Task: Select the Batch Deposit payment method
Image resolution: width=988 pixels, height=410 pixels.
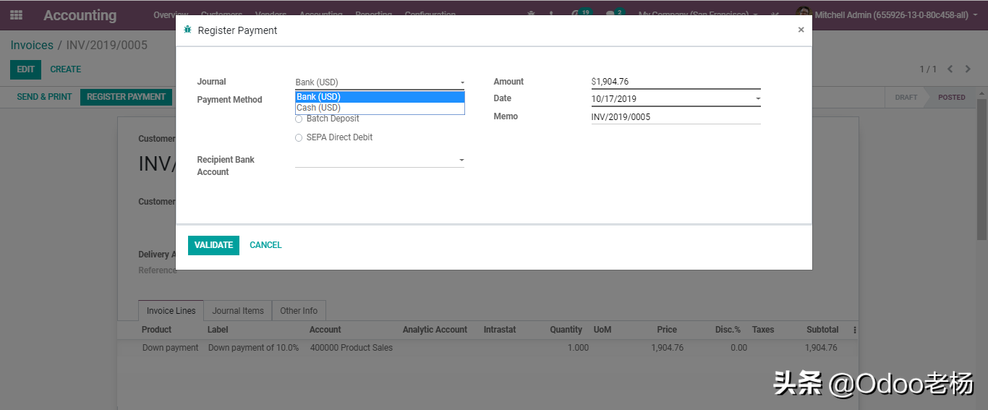Action: [299, 119]
